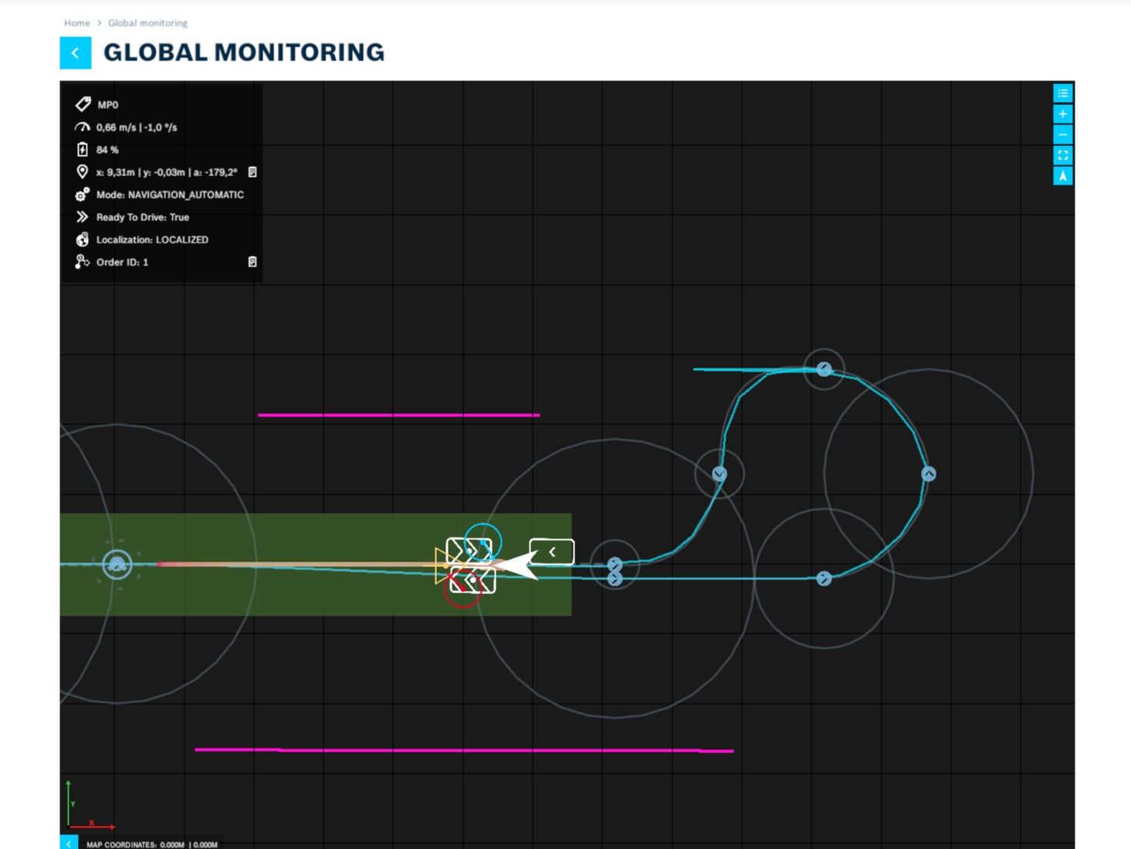Click the tag icon beside MP0
The height and width of the screenshot is (849, 1131).
pos(83,104)
